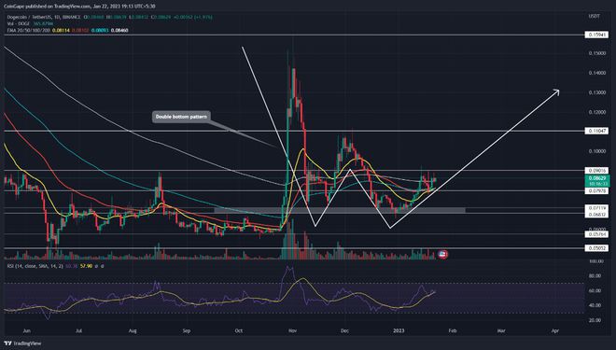The width and height of the screenshot is (616, 350).
Task: Click the US flag event marker icon
Action: (x=442, y=255)
